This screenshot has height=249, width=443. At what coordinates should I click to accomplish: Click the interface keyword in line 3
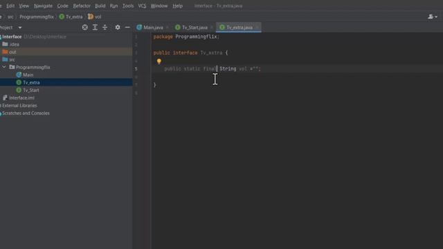point(185,53)
